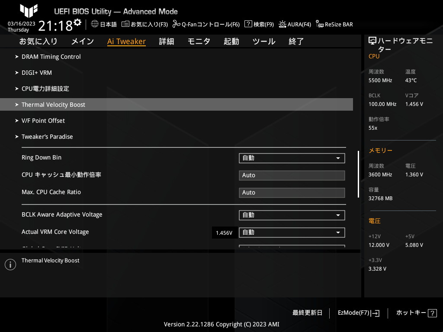Click the TUF logo at top left

point(29,11)
